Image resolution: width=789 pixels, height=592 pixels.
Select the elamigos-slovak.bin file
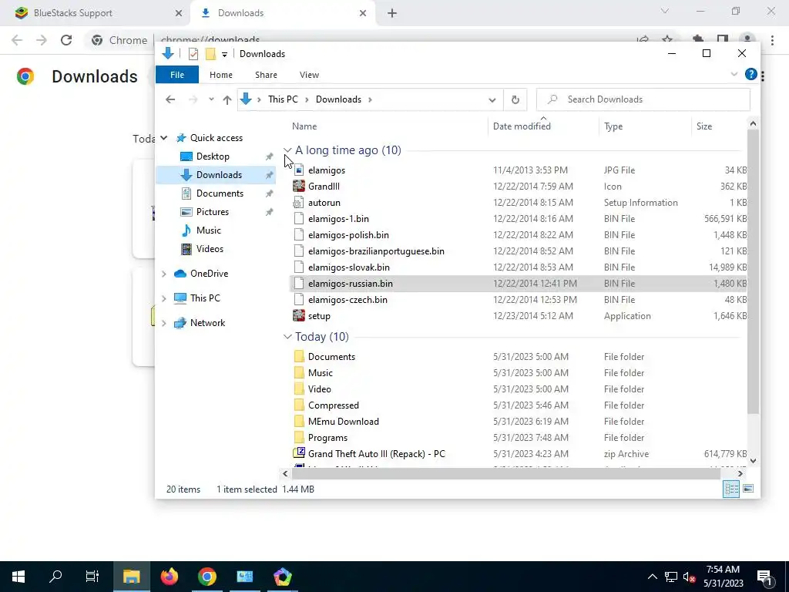point(349,267)
